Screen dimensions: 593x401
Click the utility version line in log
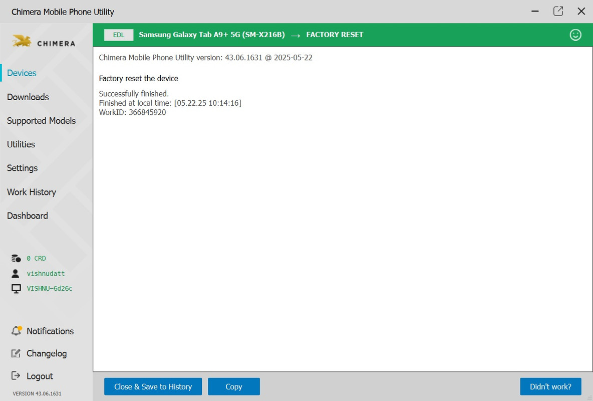point(206,58)
